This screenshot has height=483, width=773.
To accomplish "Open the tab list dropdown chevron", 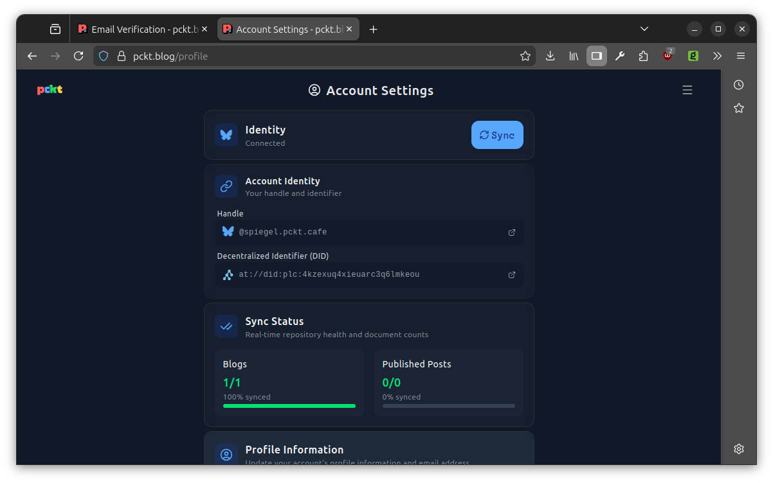I will (x=644, y=28).
